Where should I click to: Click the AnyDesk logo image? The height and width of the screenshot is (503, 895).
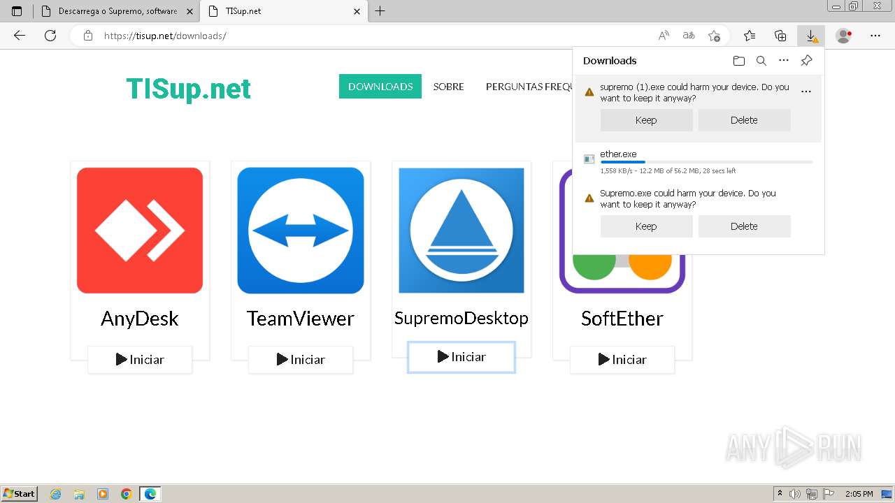click(x=140, y=231)
